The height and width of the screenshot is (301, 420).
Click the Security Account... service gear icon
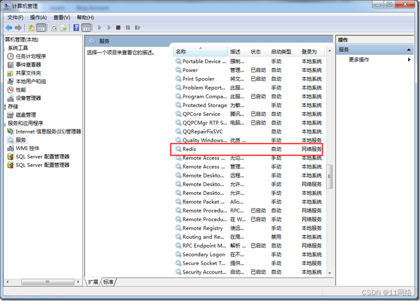(178, 271)
